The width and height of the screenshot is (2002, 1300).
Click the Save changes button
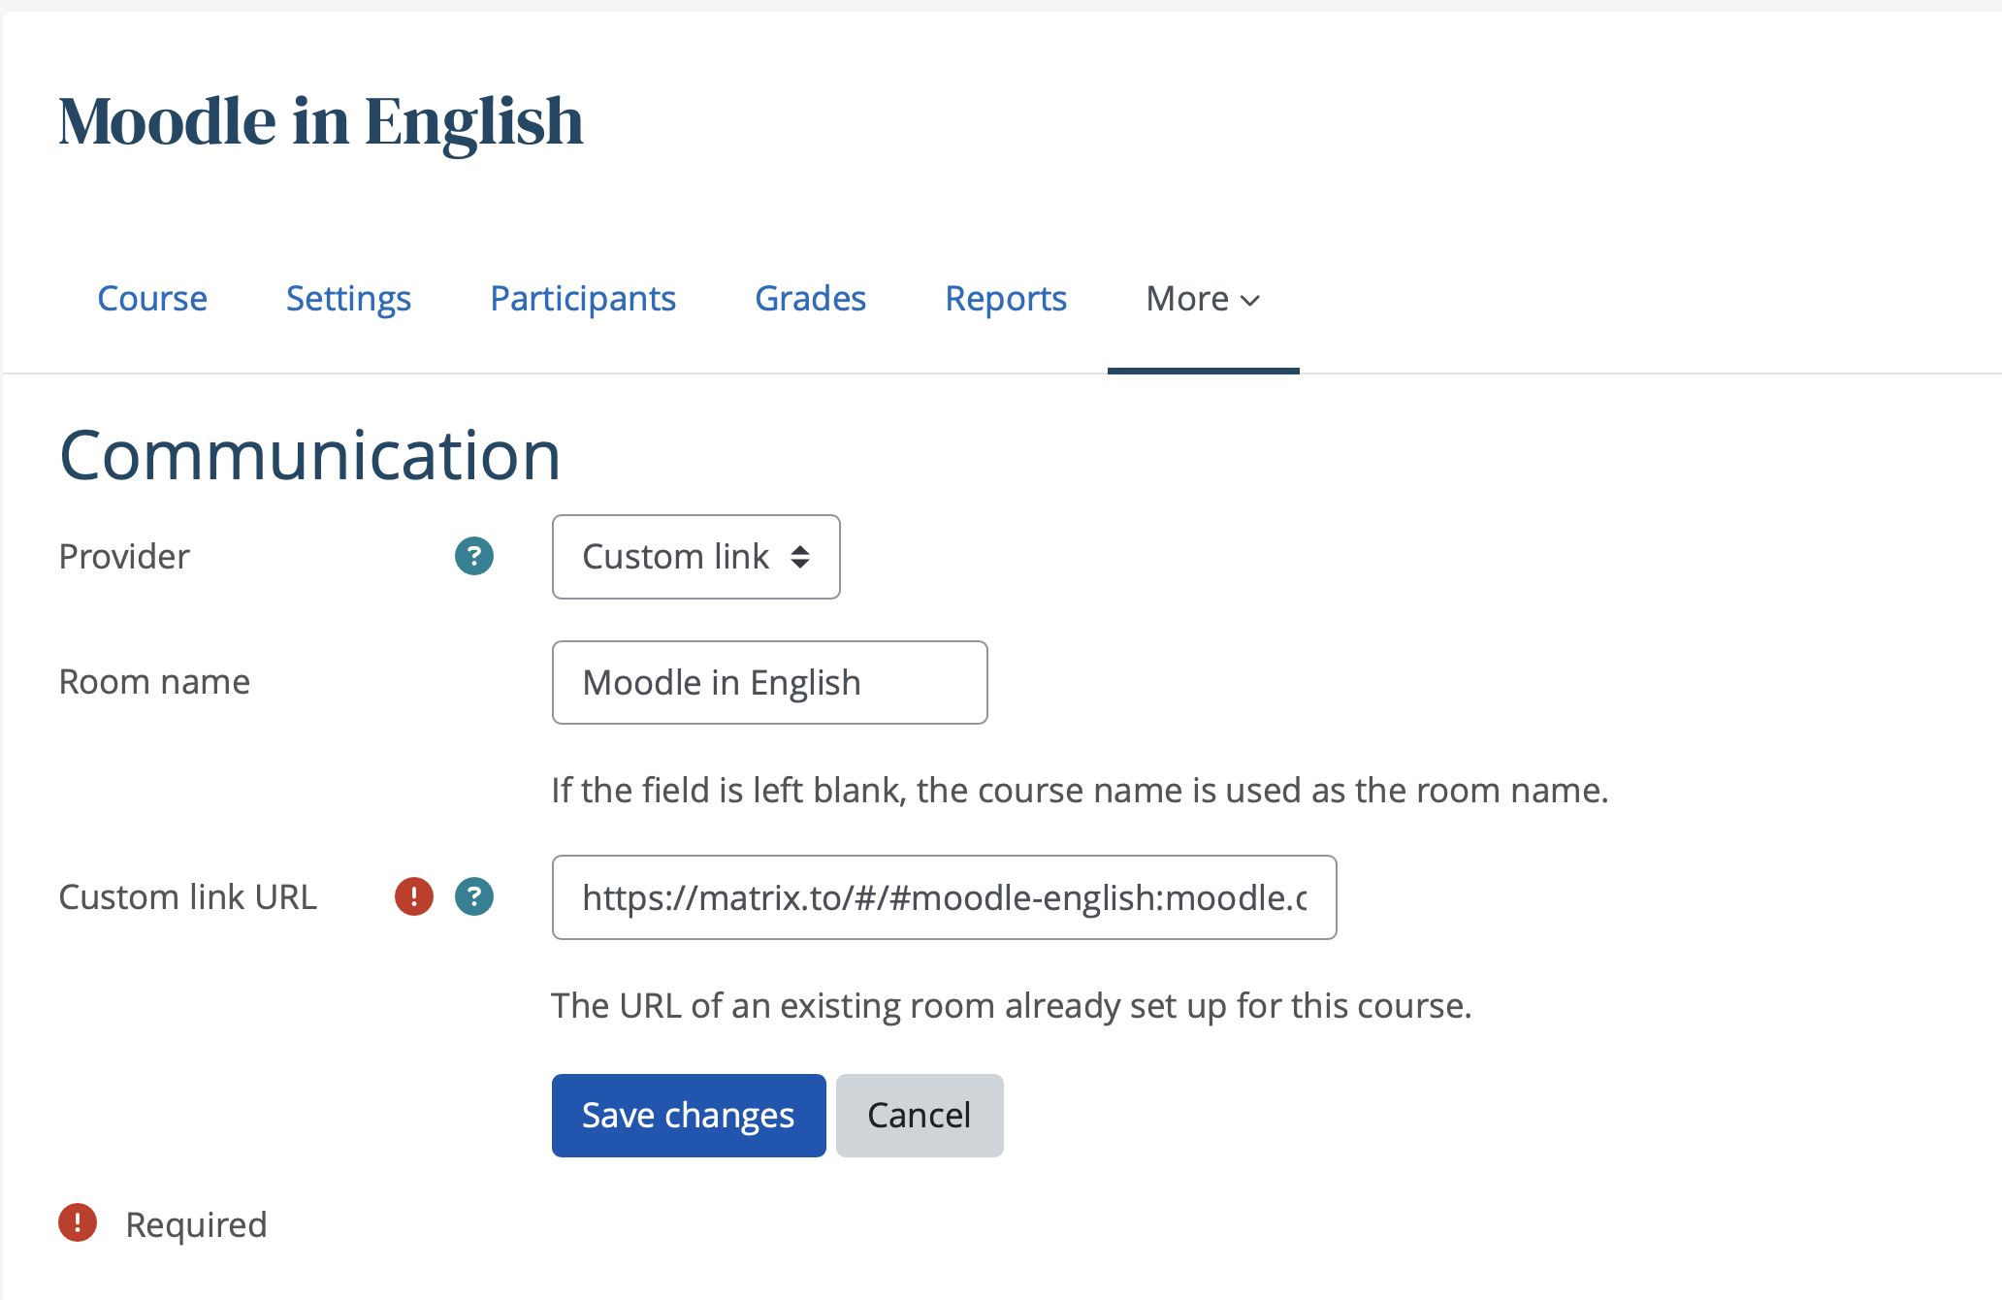pos(689,1115)
